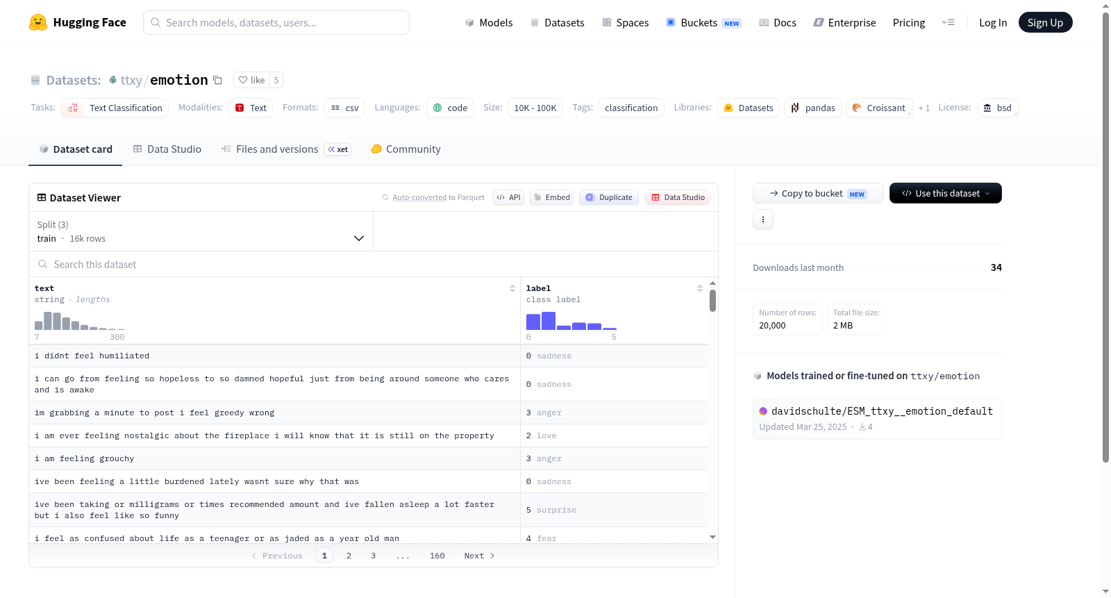
Task: Click the csv format icon
Action: [x=335, y=108]
